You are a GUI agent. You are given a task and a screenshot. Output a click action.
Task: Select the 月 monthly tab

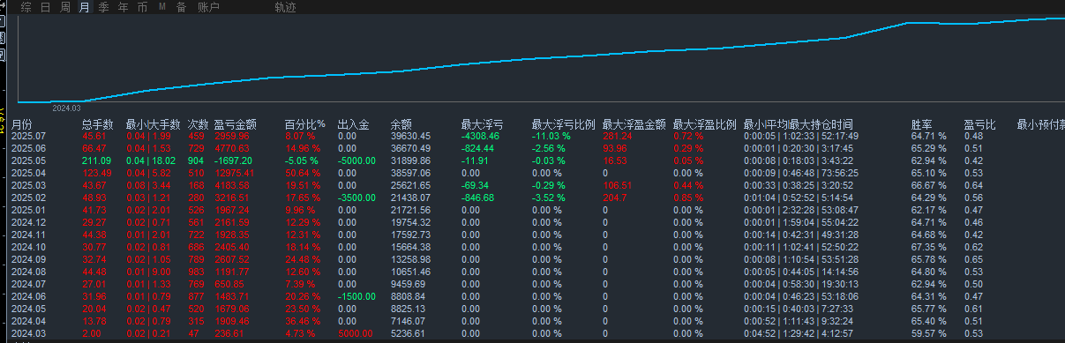pos(84,7)
